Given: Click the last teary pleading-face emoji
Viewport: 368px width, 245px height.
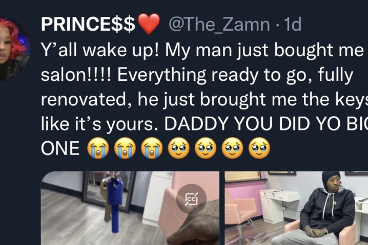Looking at the screenshot, I should pyautogui.click(x=259, y=148).
